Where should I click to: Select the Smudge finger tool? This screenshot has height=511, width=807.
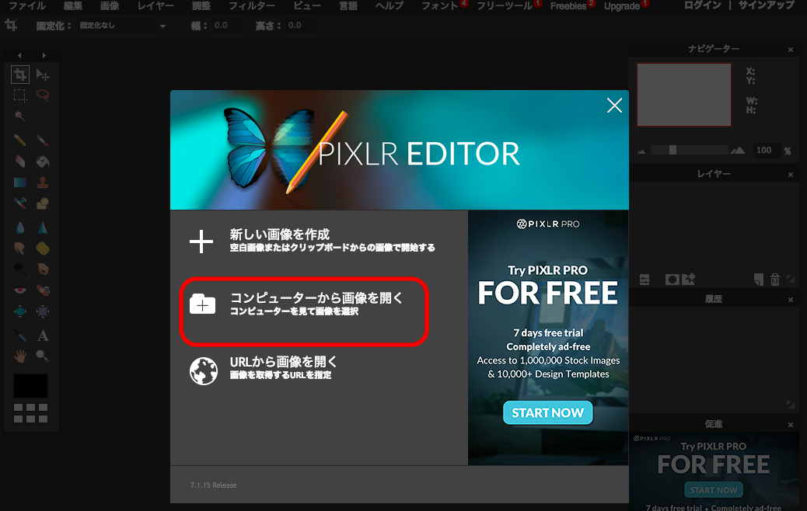click(x=20, y=249)
